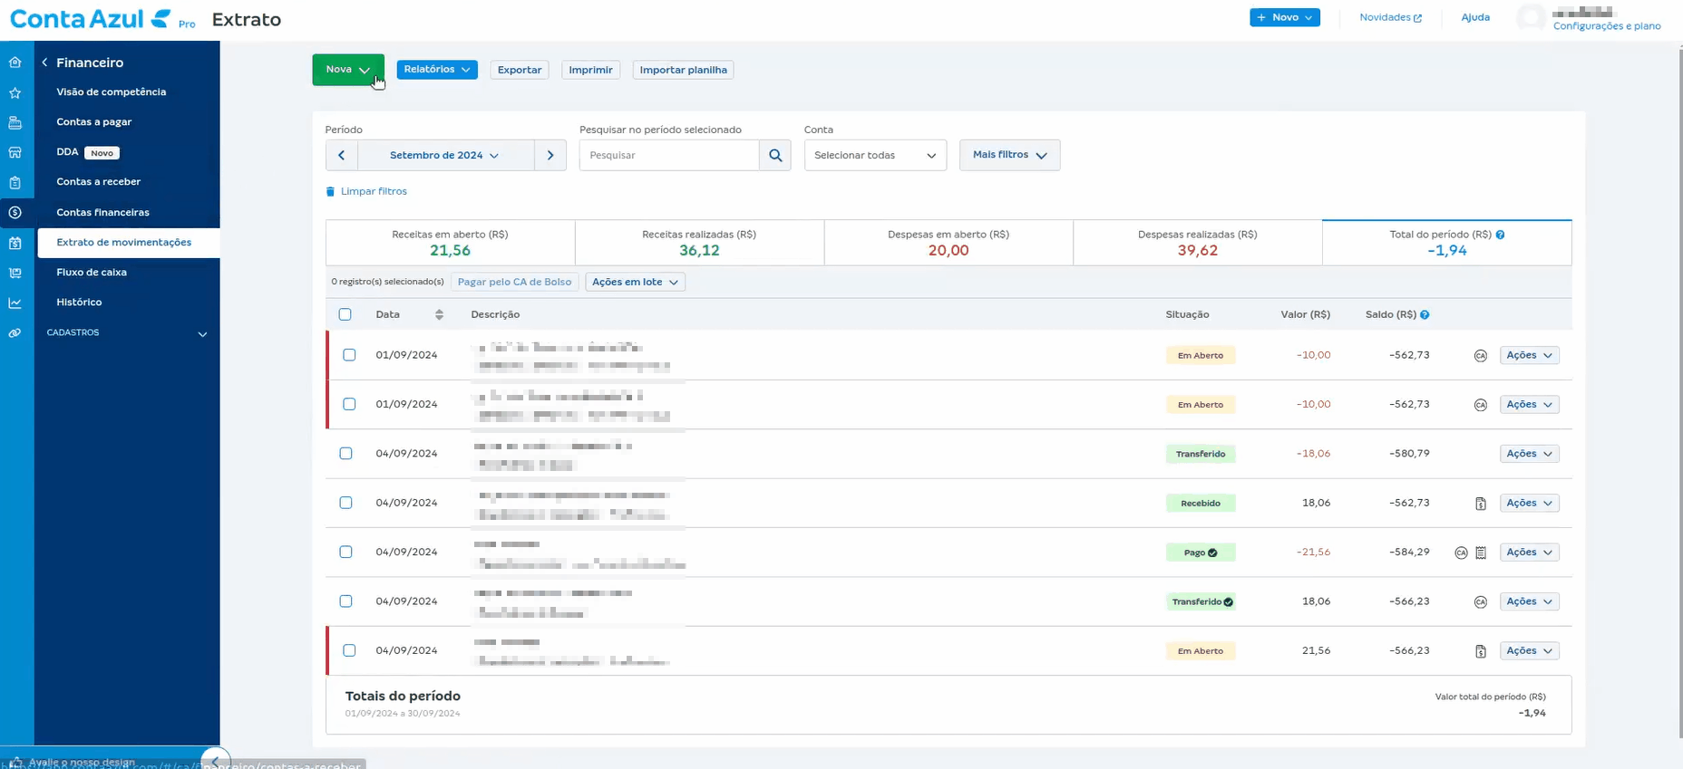Click the storefront icon in the sidebar
Screen dimensions: 1683x769
[x=15, y=152]
